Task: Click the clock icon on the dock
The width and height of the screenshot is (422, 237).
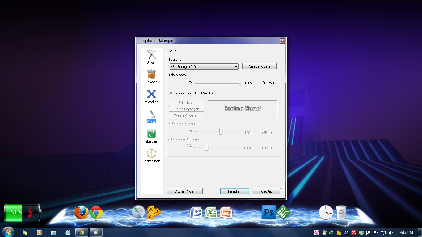Action: pyautogui.click(x=327, y=212)
